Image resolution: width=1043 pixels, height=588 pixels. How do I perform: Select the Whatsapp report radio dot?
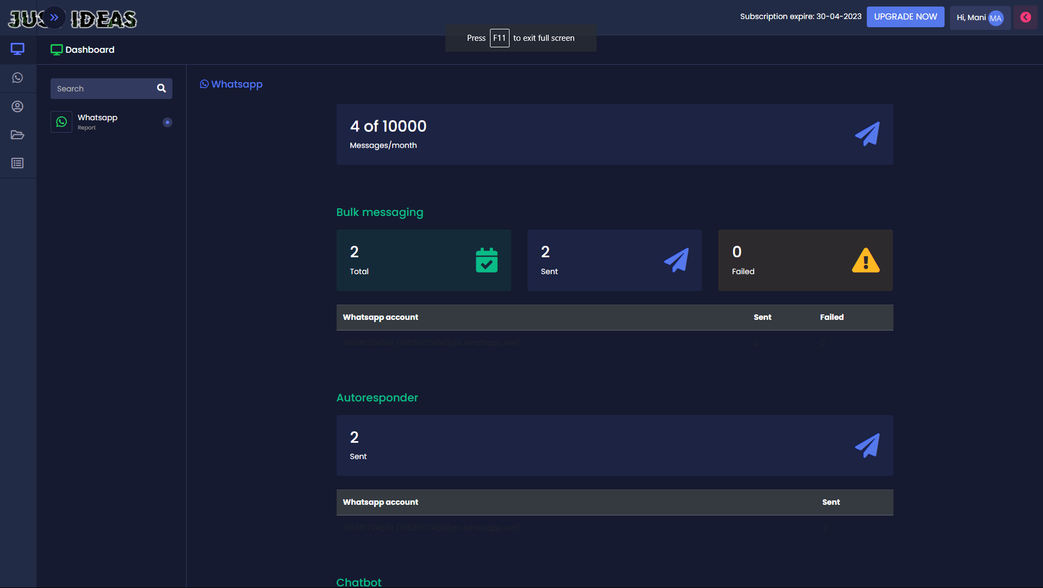point(167,122)
